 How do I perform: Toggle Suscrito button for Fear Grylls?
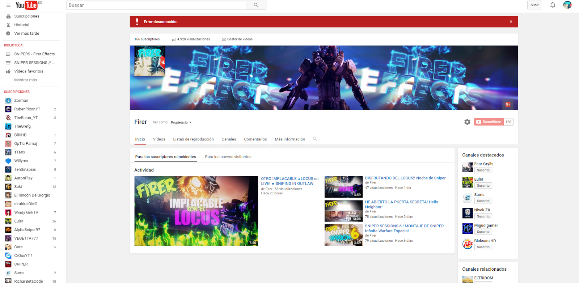pos(483,170)
